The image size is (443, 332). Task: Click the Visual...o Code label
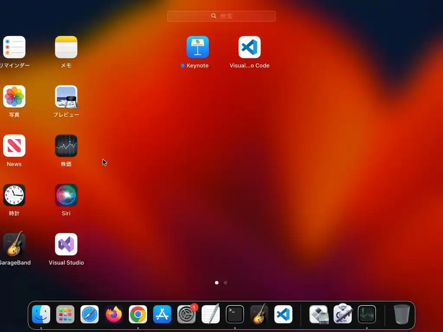(x=250, y=66)
